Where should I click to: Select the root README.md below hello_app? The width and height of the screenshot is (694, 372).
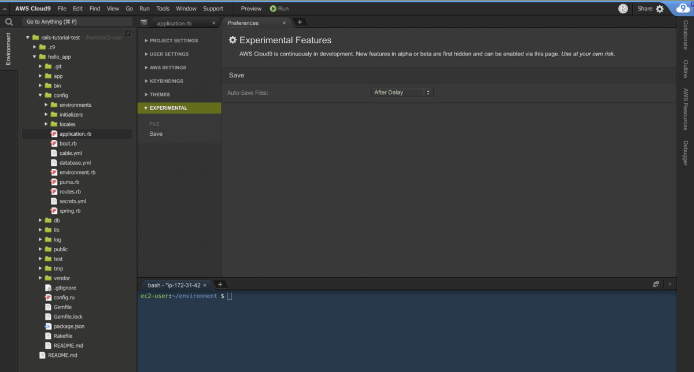tap(62, 355)
